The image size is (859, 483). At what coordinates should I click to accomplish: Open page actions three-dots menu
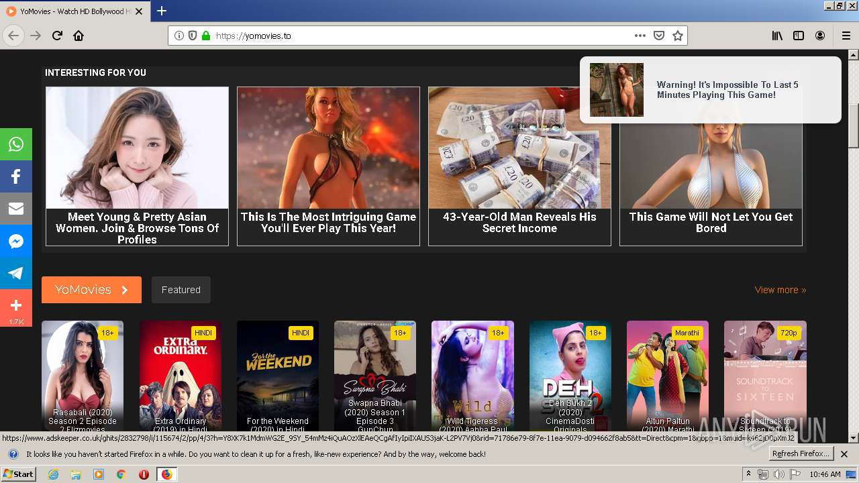pyautogui.click(x=640, y=36)
